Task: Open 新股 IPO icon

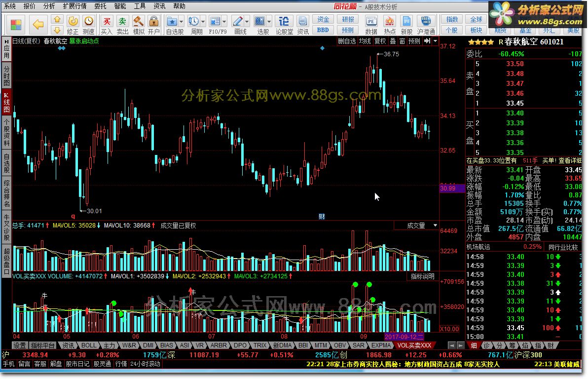Action: (406, 25)
